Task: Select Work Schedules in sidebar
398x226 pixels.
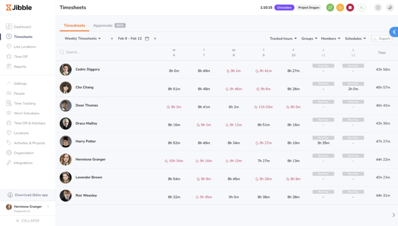Action: pos(26,113)
